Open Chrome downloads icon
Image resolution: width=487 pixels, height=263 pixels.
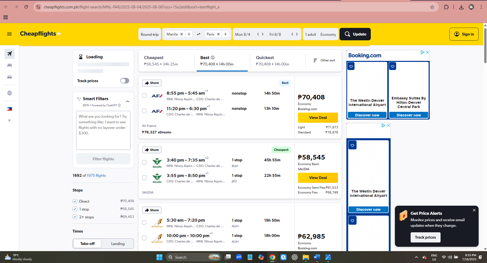(x=461, y=7)
